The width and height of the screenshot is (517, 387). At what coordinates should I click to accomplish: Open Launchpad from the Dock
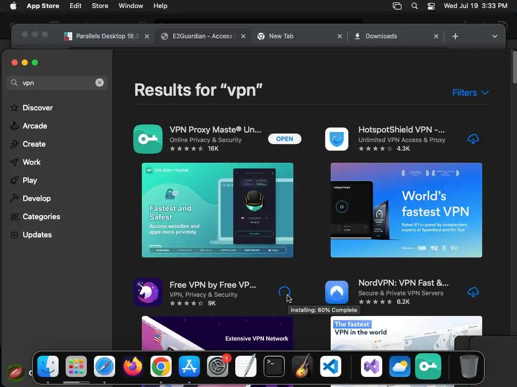click(76, 366)
